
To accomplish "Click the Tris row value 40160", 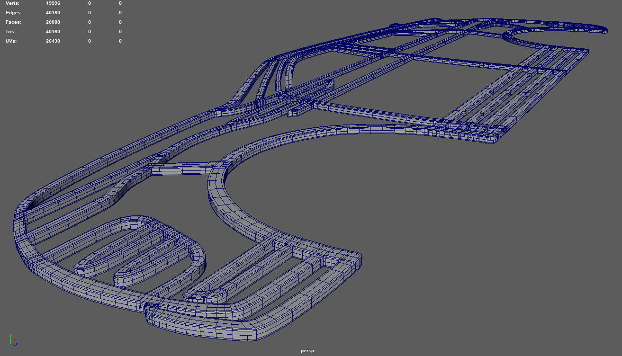I will pyautogui.click(x=53, y=32).
